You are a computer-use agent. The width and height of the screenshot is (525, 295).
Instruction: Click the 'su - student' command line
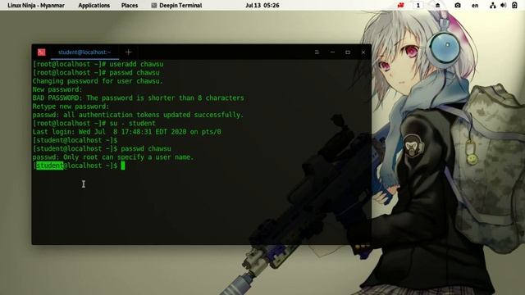tap(94, 123)
